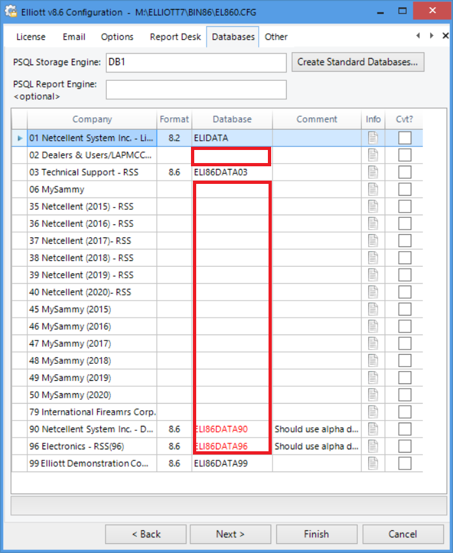This screenshot has width=453, height=553.
Task: Tick Cvt? checkbox for 03 Technical Support row
Action: [x=405, y=172]
